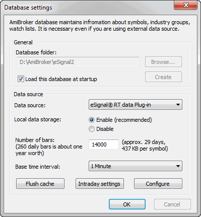Confirm the settings with OK
This screenshot has width=201, height=217.
click(127, 204)
